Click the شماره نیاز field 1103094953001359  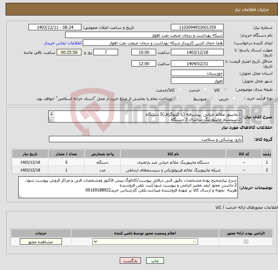pos(197,27)
